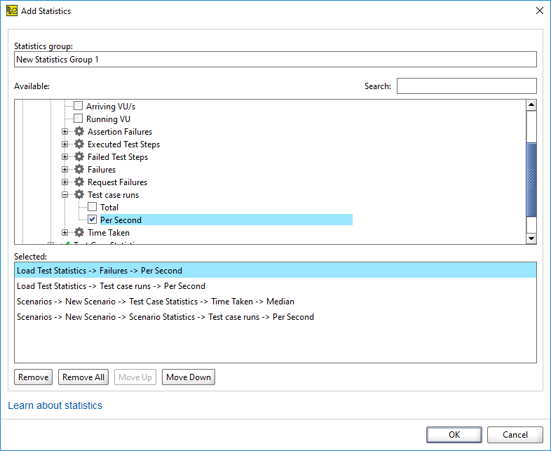Enable the Running VU checkbox
Viewport: 551px width, 451px height.
coord(78,119)
